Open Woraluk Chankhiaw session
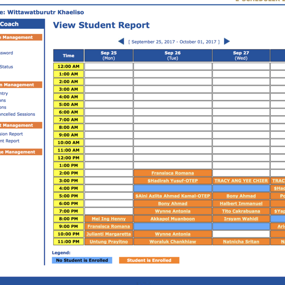 [172, 242]
